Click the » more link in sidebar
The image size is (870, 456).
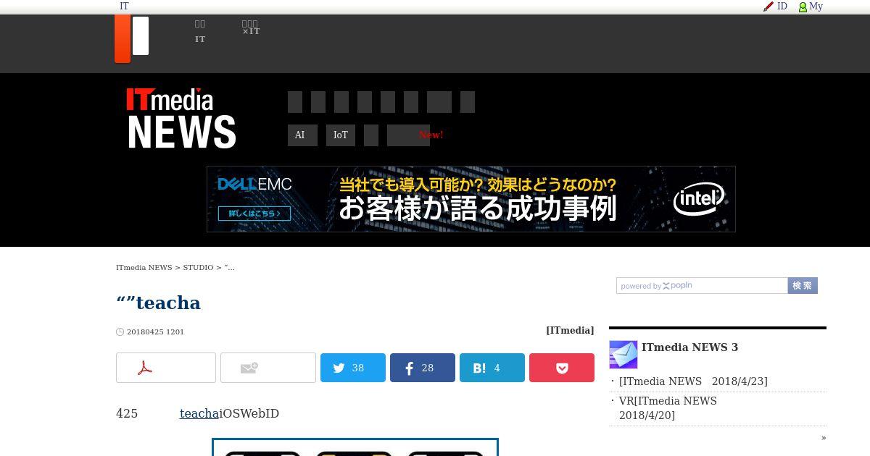(824, 438)
